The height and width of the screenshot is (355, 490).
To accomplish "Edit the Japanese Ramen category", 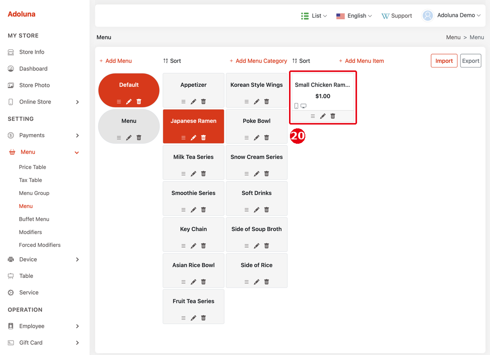I will (x=193, y=137).
